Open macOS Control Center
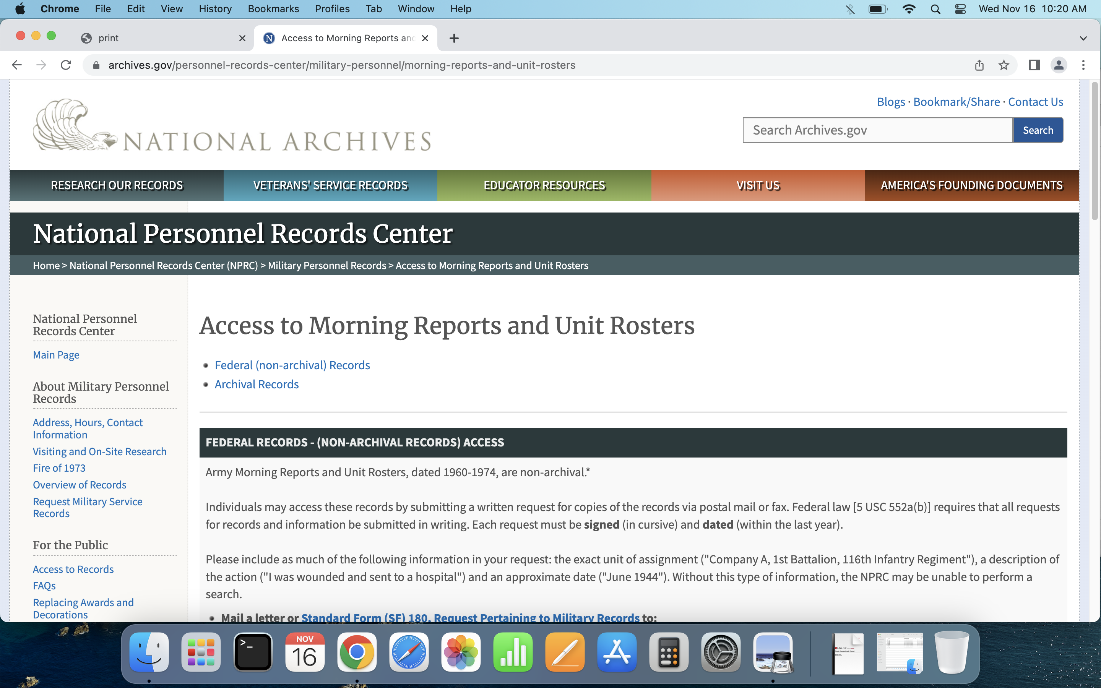Screen dimensions: 1101x688 960,9
